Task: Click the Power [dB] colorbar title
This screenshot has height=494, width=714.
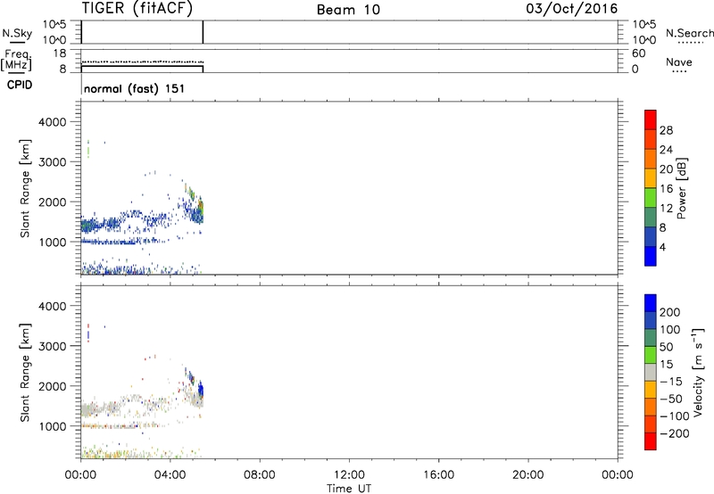Action: [x=681, y=188]
